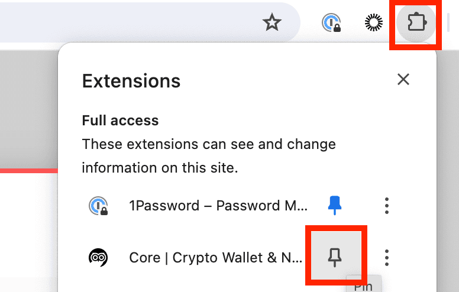Screen dimensions: 459x292
Task: Open more options for 1Password
Action: pyautogui.click(x=386, y=206)
